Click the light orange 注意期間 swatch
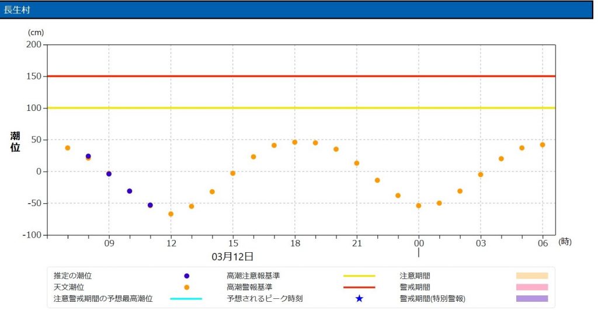The height and width of the screenshot is (317, 598). pos(532,276)
